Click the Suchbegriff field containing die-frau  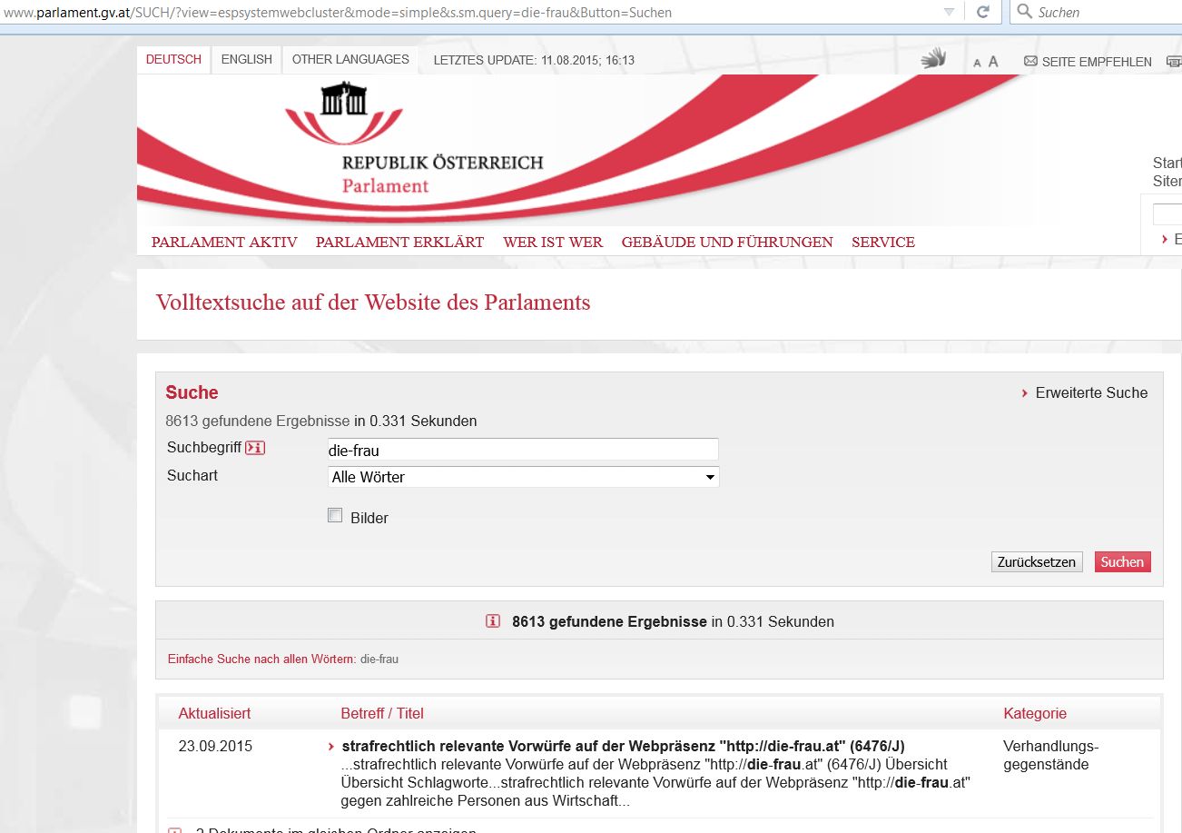pyautogui.click(x=523, y=450)
